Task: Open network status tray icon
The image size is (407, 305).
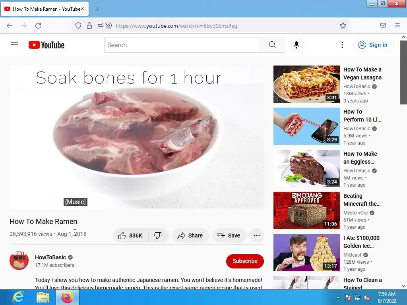Action: [x=357, y=297]
